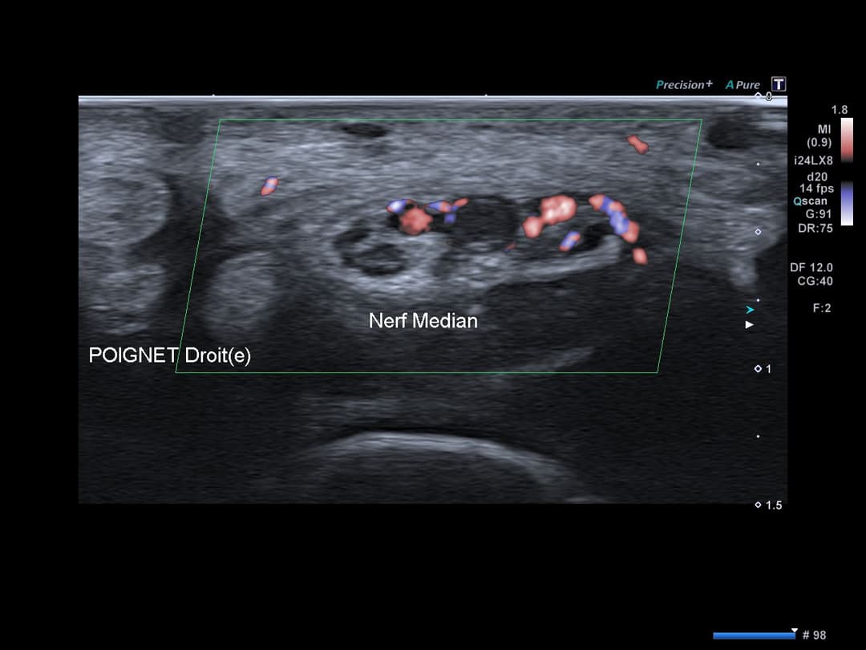The image size is (866, 650).
Task: Click the A Pure indicator label
Action: (743, 84)
